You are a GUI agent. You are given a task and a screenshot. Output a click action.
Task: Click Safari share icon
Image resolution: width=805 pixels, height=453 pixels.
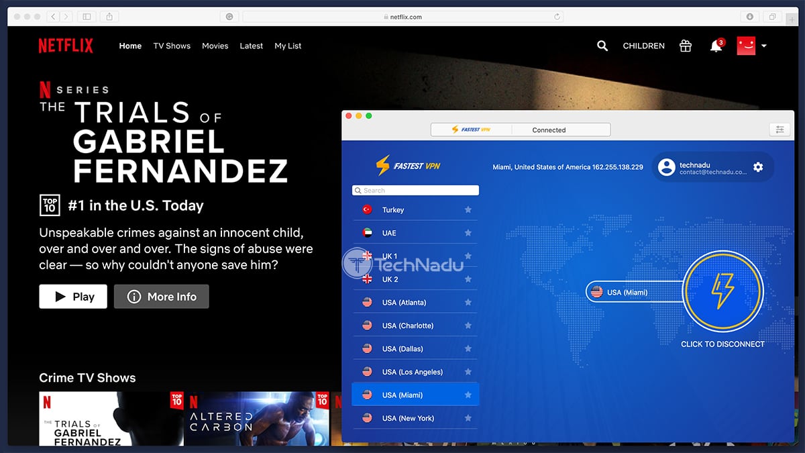click(110, 16)
